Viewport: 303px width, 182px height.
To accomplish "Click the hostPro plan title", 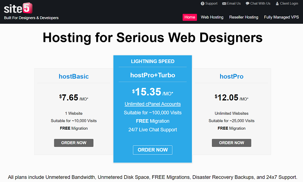I will (231, 77).
